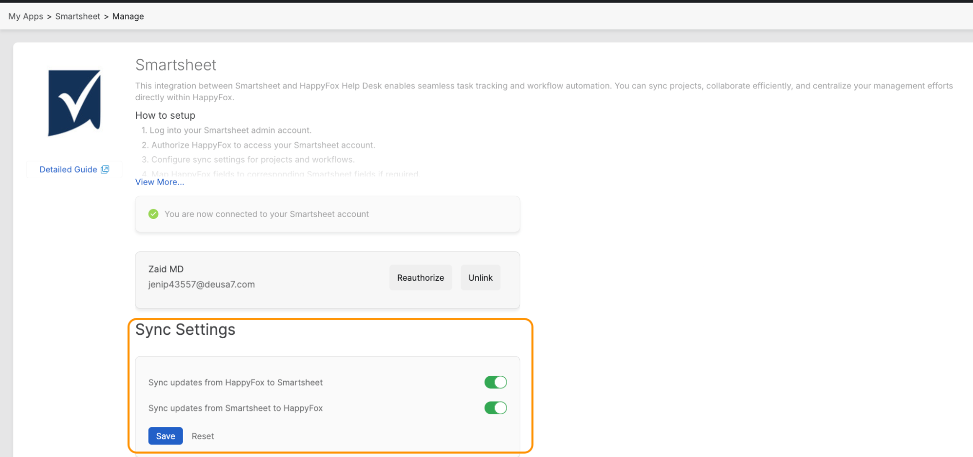Click the How to setup heading
Viewport: 973px width, 457px height.
pyautogui.click(x=165, y=115)
